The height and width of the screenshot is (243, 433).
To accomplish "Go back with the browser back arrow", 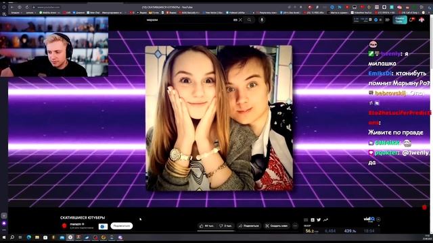I will pyautogui.click(x=12, y=7).
